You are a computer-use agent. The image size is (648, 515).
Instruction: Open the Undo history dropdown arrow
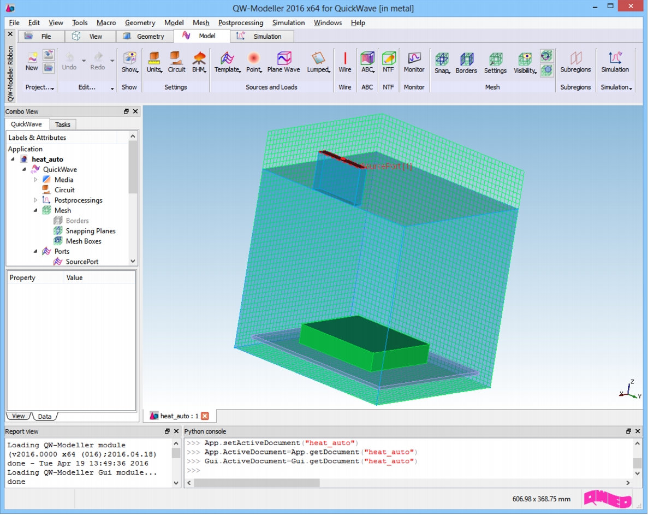(x=84, y=61)
